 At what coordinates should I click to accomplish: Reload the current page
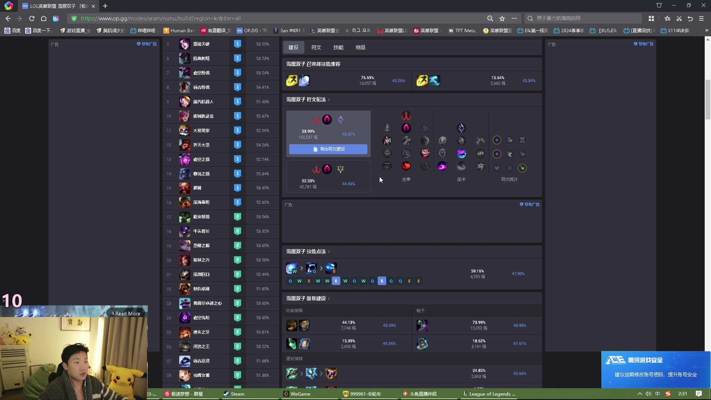tap(32, 19)
